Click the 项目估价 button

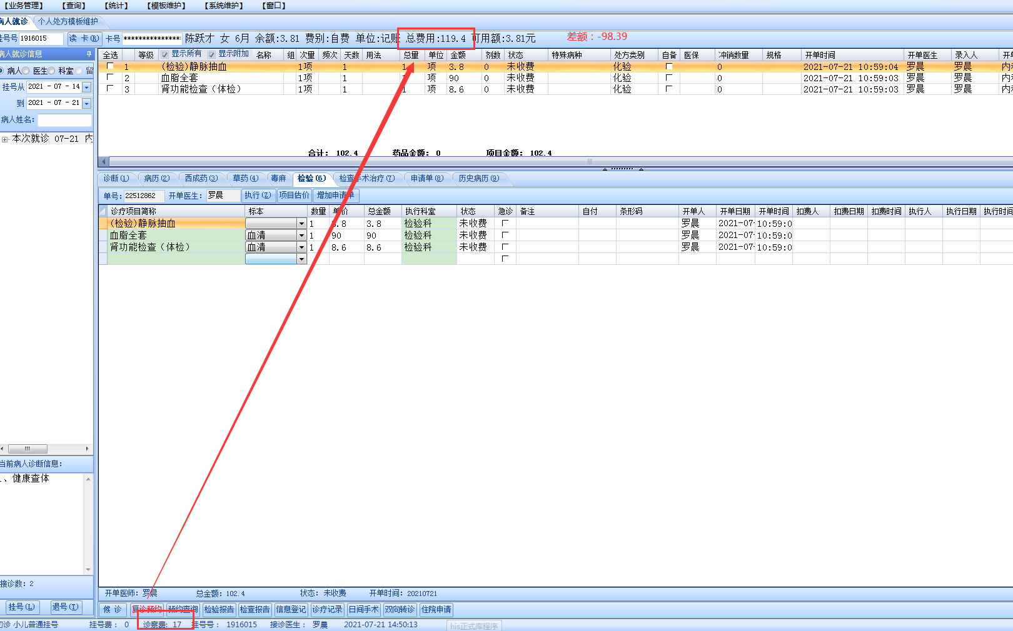(294, 196)
